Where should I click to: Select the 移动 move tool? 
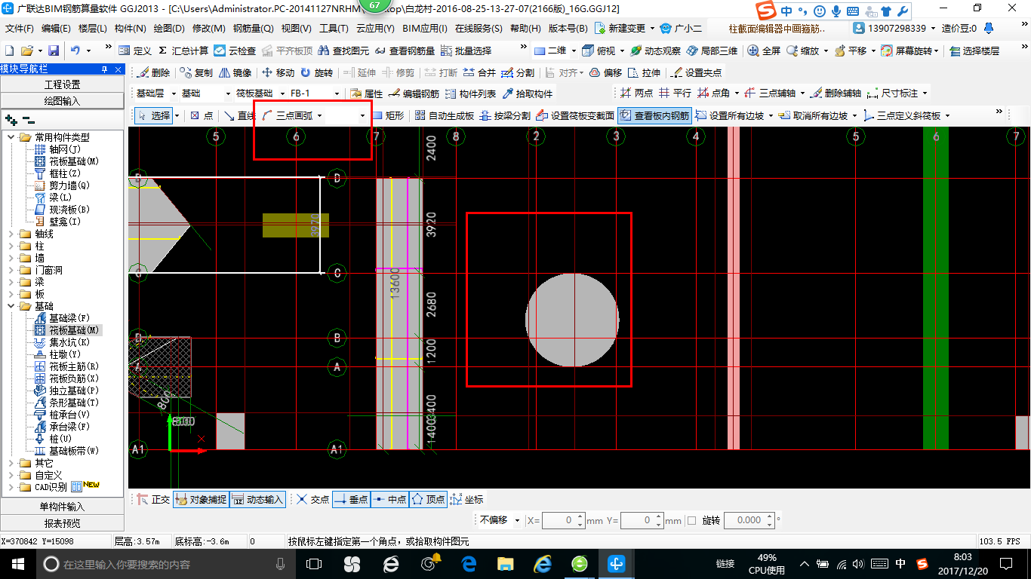[278, 72]
